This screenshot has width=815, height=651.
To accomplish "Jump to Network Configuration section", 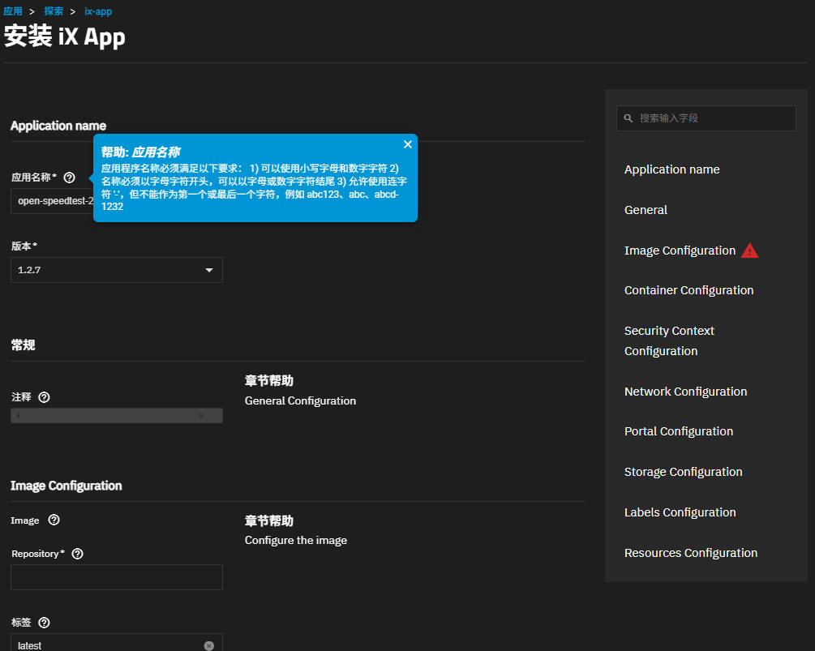I will click(x=685, y=392).
